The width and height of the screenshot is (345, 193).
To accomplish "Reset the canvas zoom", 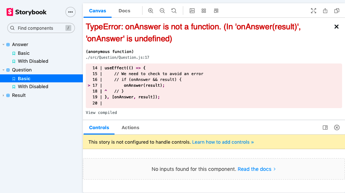I will coord(174,11).
